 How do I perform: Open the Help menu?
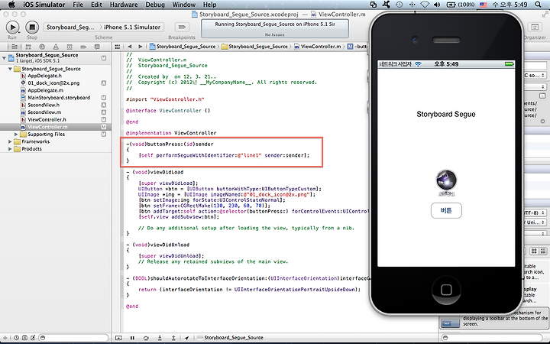[x=210, y=5]
